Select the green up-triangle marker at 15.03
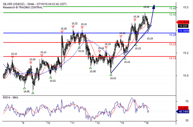The height and width of the screenshot is (127, 193). [x=111, y=75]
